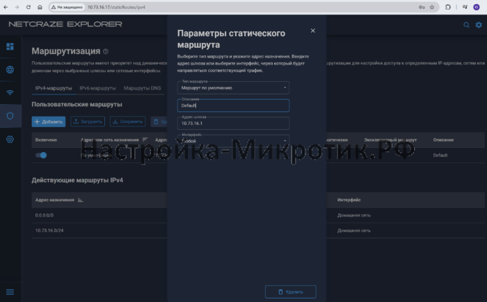Close the static route parameters dialog
Viewport: 487px width, 302px height.
tap(313, 31)
